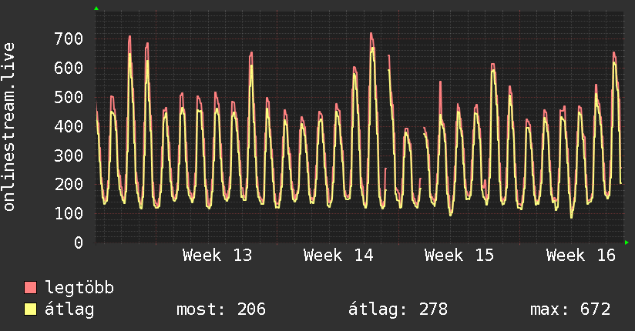Click the pink legtöbb legend swatch
635x331 pixels.
pos(30,288)
